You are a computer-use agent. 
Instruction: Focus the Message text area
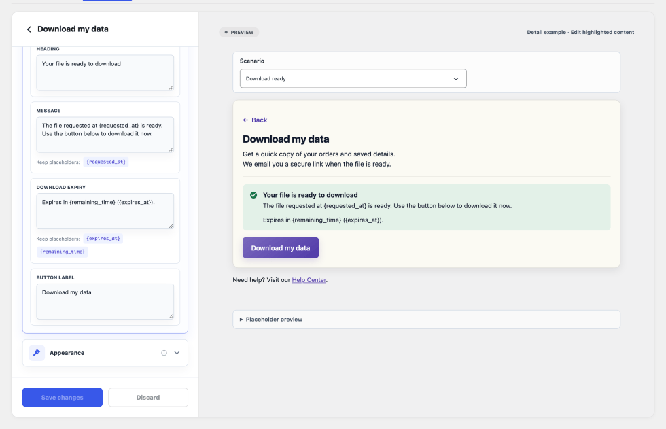(x=105, y=135)
